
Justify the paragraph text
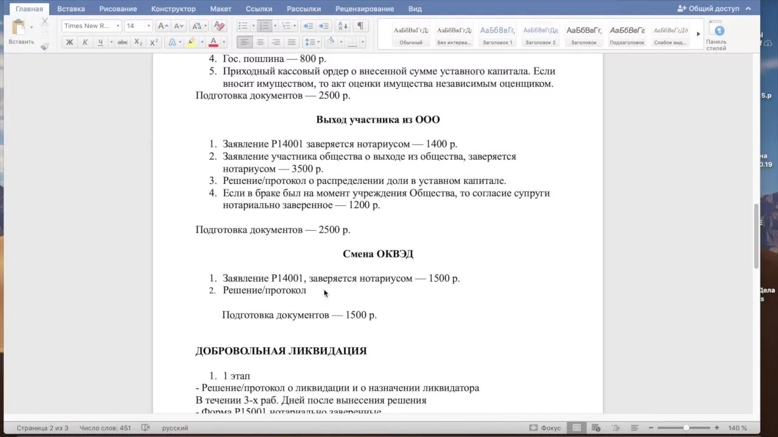(x=292, y=42)
